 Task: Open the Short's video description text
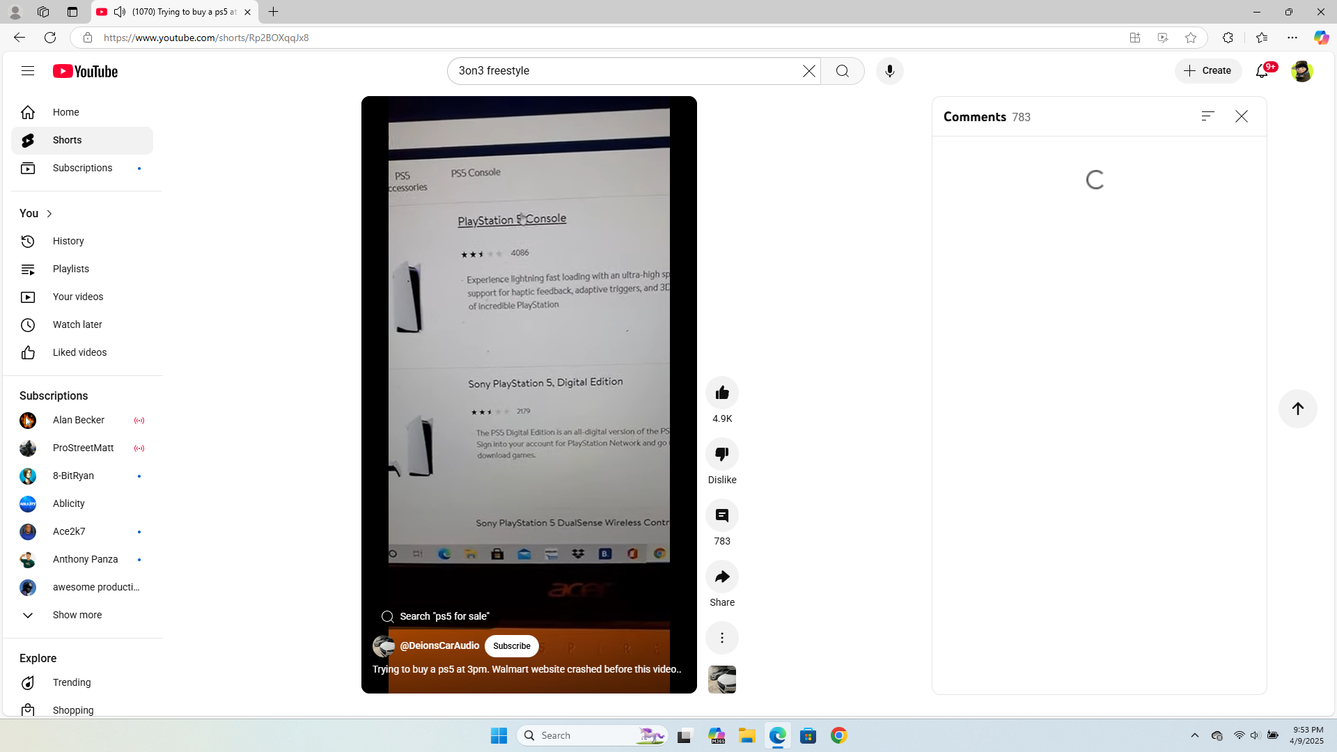[526, 669]
